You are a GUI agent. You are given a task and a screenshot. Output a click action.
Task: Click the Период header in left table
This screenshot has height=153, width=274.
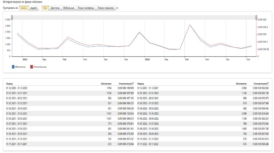click(x=9, y=84)
